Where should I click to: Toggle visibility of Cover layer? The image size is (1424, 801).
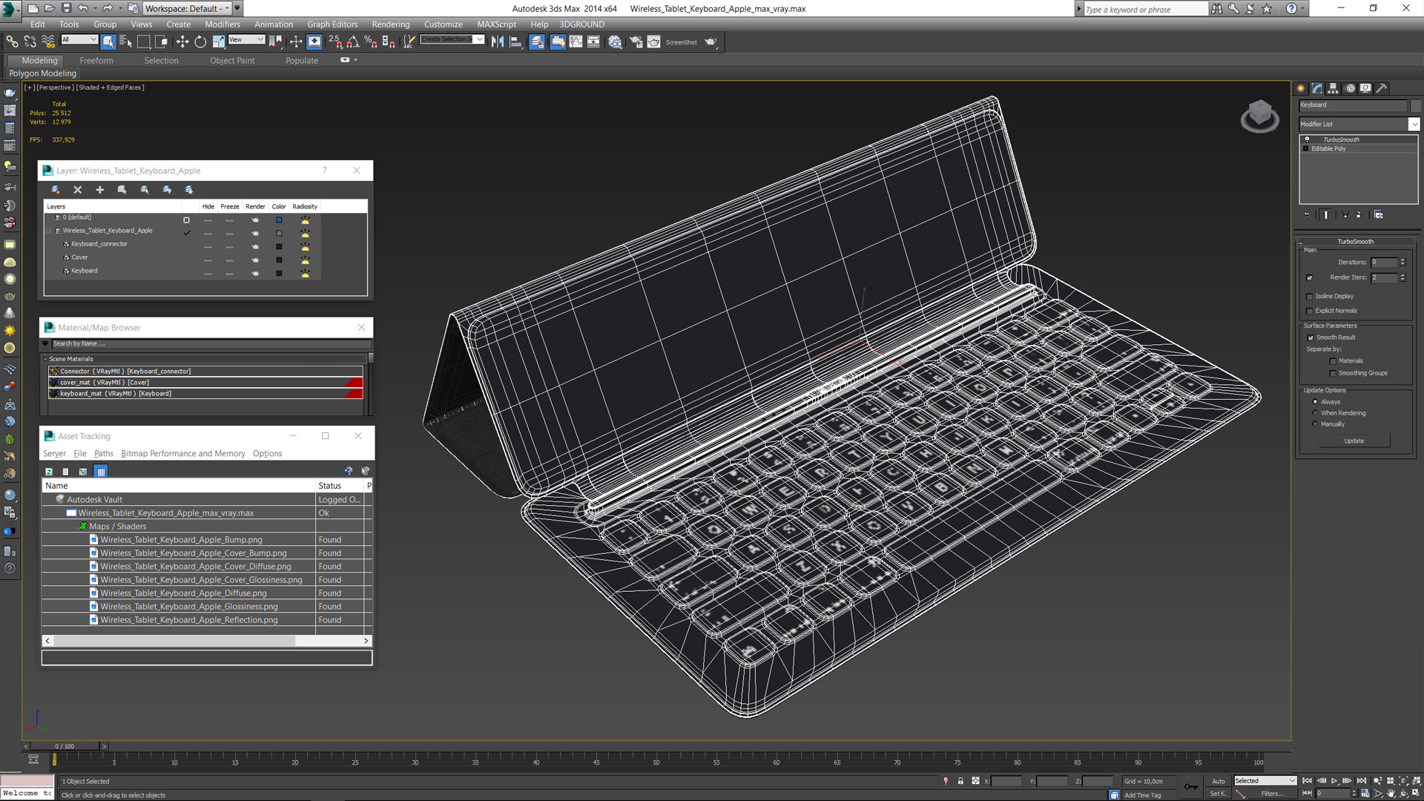[x=208, y=257]
